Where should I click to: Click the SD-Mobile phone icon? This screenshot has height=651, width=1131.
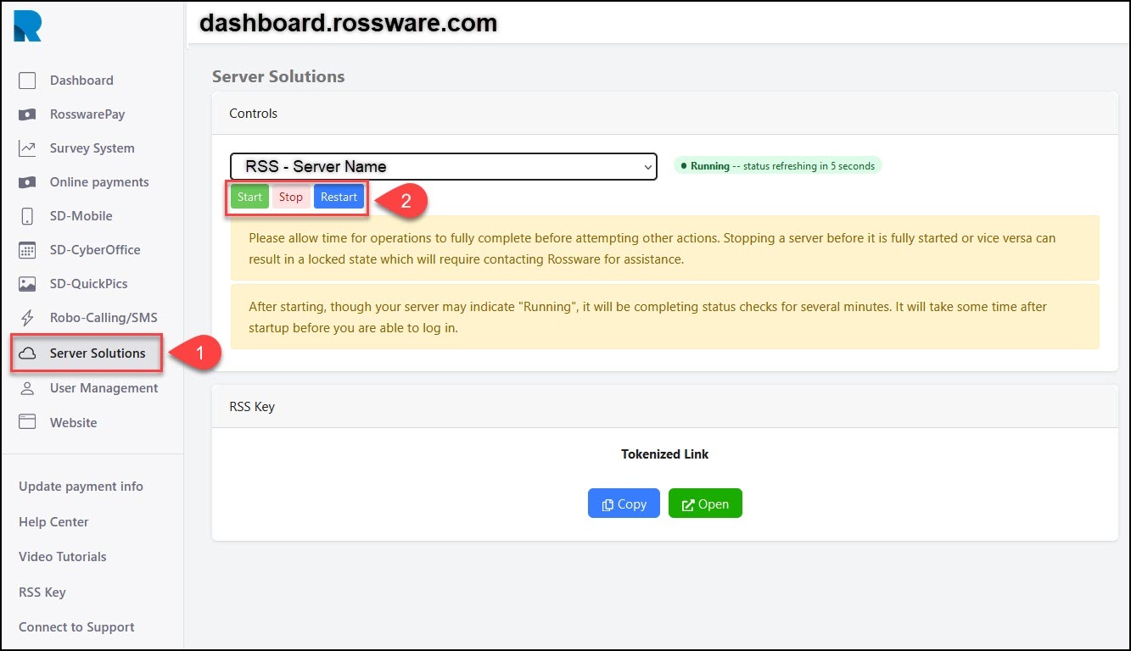point(27,216)
